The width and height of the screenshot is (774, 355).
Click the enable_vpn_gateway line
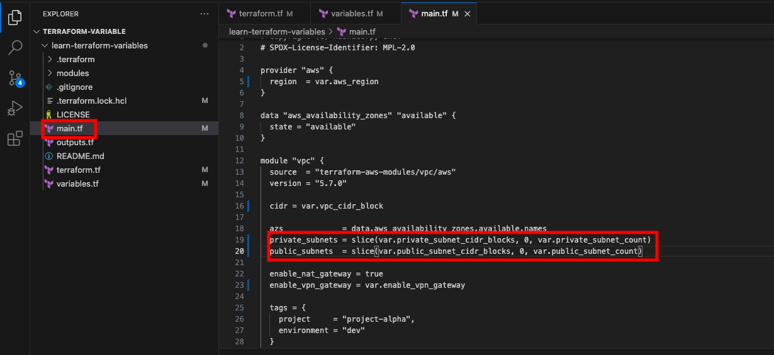click(367, 285)
